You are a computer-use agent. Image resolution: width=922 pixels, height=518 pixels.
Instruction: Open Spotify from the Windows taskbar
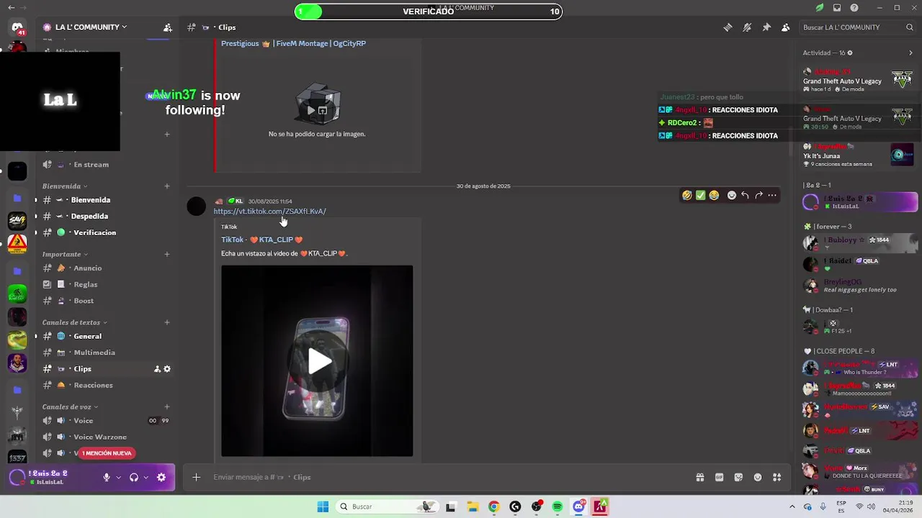click(558, 506)
